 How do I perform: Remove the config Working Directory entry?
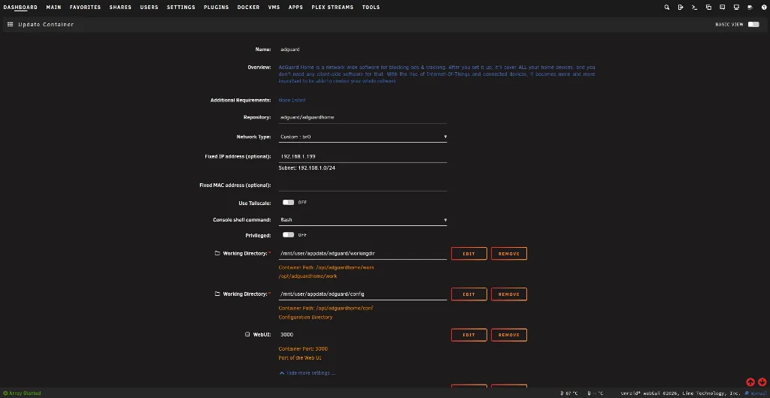(509, 294)
